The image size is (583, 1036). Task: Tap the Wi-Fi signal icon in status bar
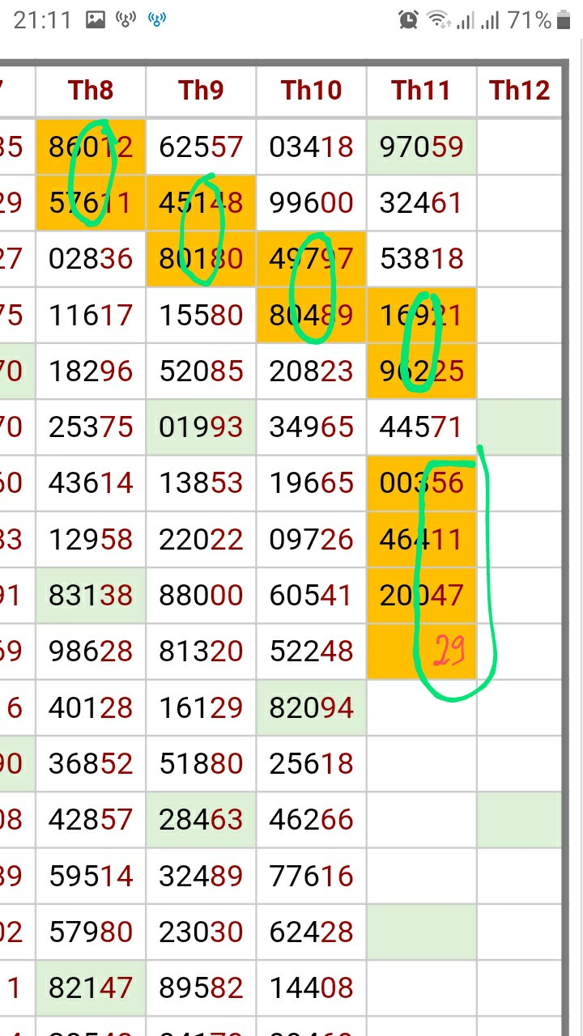click(x=439, y=20)
